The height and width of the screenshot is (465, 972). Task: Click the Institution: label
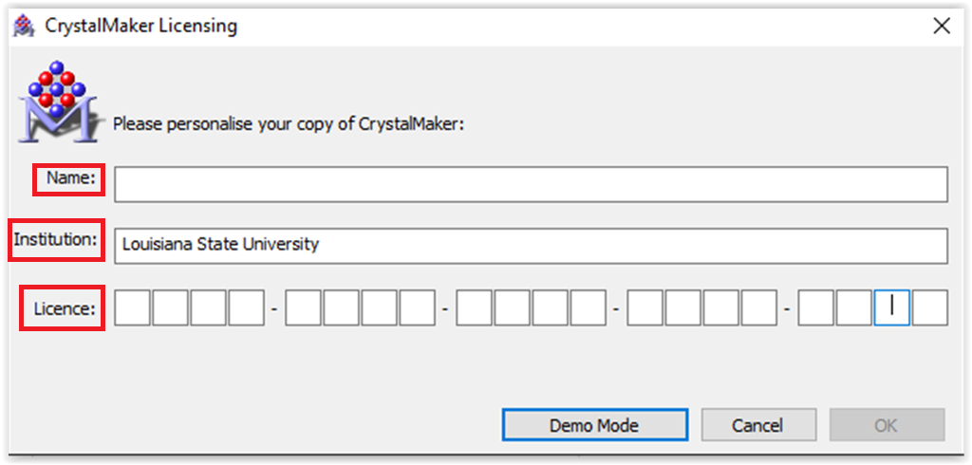pos(56,240)
